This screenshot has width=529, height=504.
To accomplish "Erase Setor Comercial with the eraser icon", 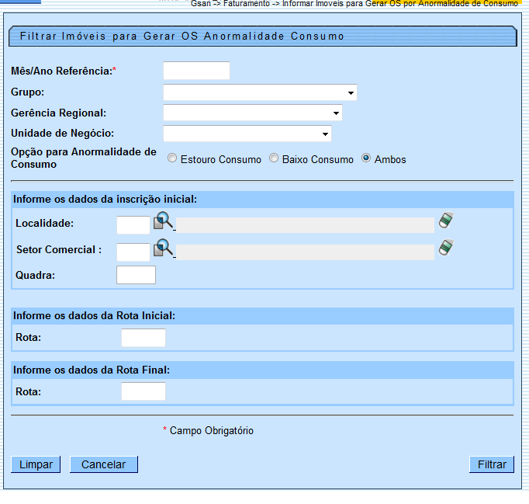I will (x=446, y=248).
